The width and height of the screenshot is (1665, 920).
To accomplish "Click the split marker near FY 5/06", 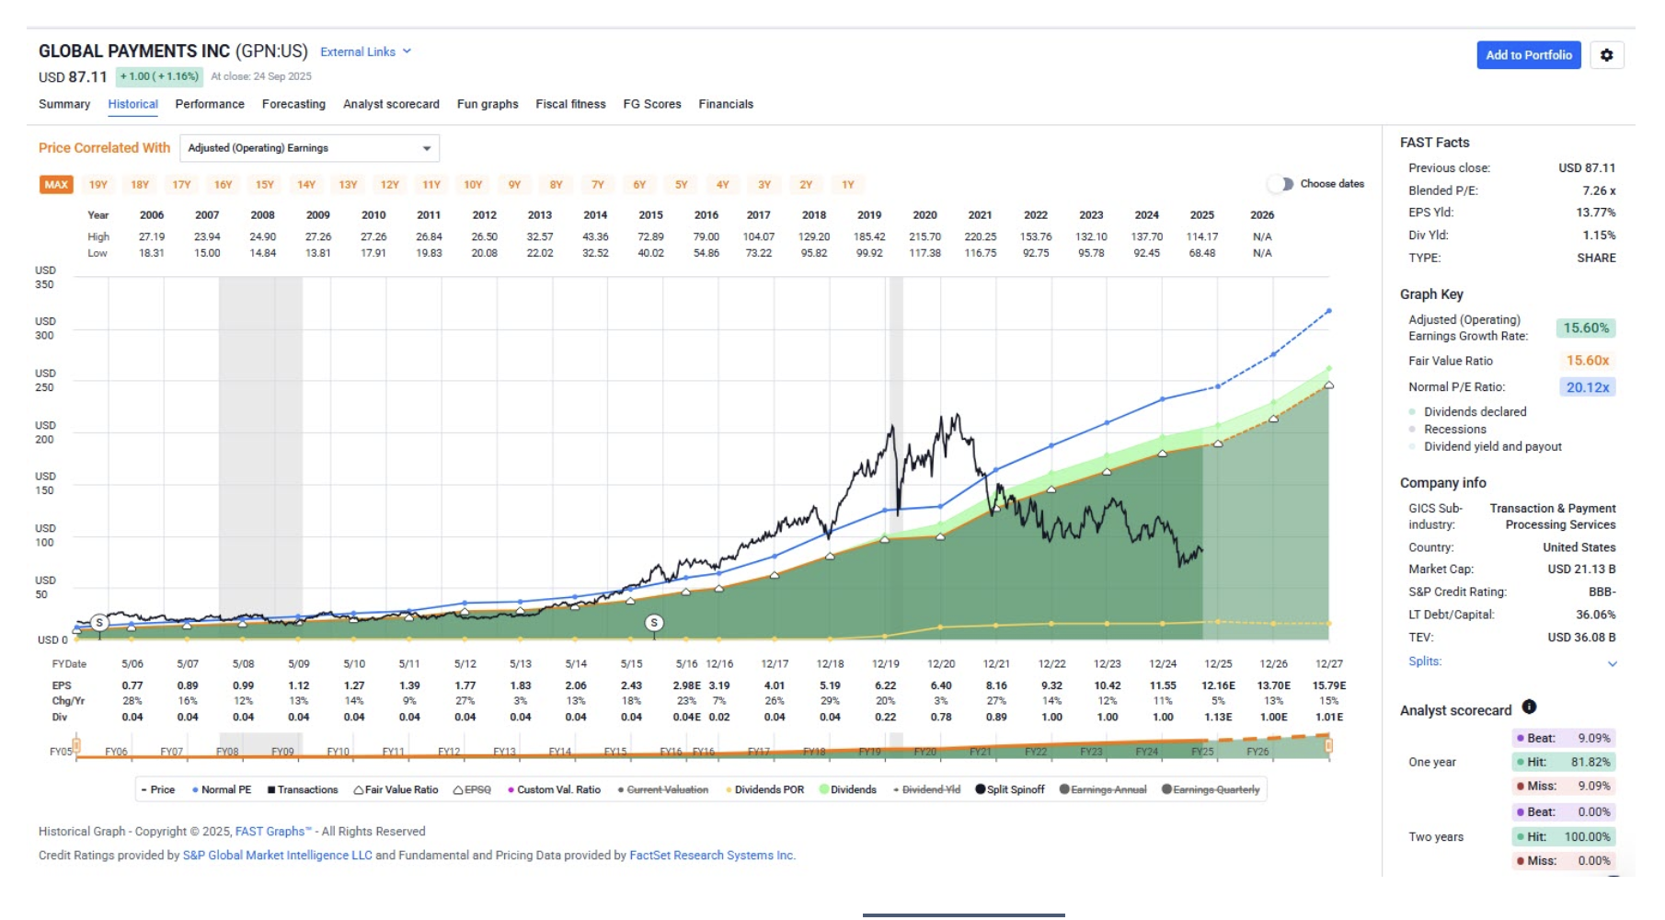I will point(99,623).
